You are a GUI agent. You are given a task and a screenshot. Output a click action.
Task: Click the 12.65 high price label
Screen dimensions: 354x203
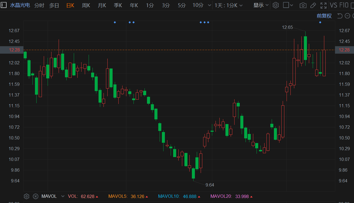[287, 27]
